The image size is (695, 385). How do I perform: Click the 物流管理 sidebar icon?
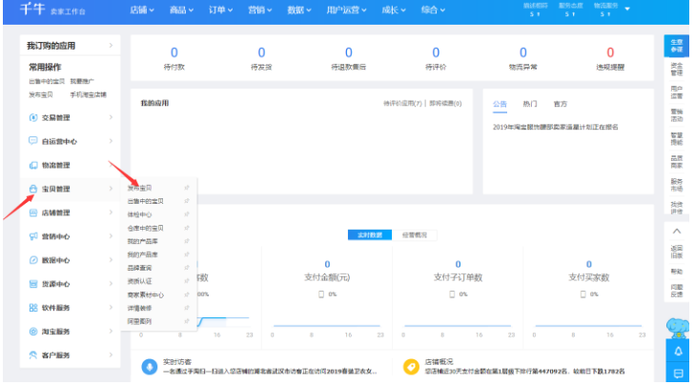coord(33,165)
